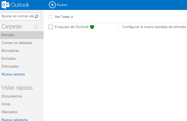Check the El equipo de Outlook message box

point(50,27)
